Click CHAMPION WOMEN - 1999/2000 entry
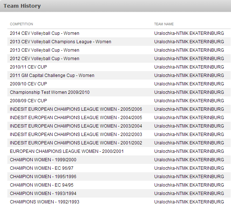Viewport: 231px width, 206px height. coord(43,160)
